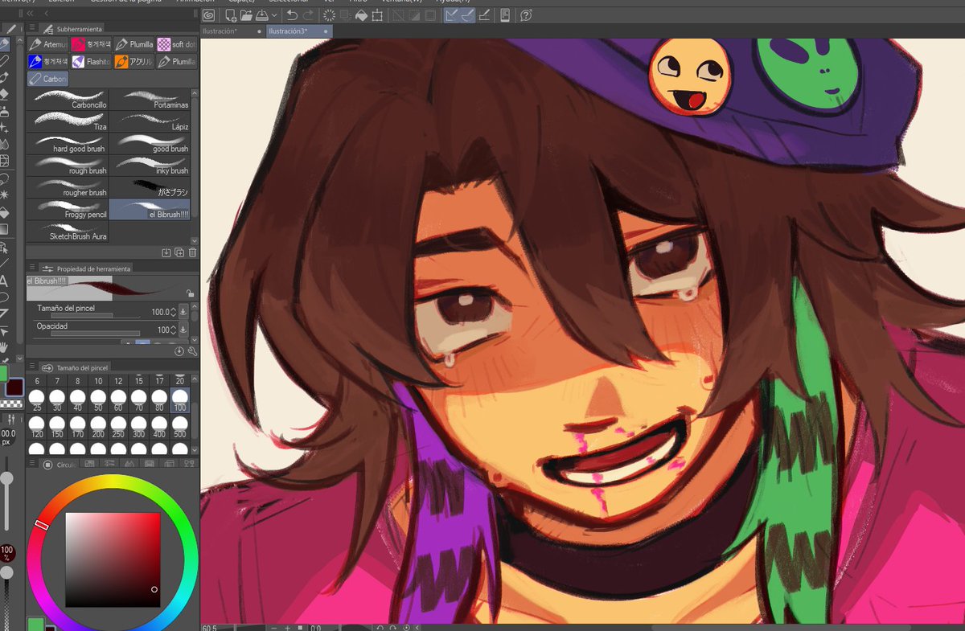Clear layer contents with dotted-circle icon

(329, 15)
